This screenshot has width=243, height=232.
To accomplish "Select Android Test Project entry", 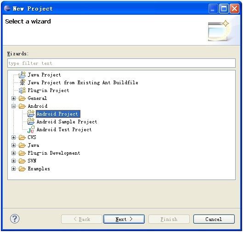I will pyautogui.click(x=64, y=129).
